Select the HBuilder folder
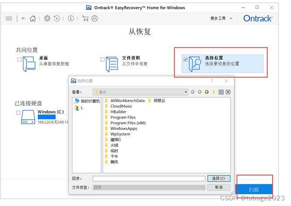This screenshot has height=206, width=291. coord(116,112)
